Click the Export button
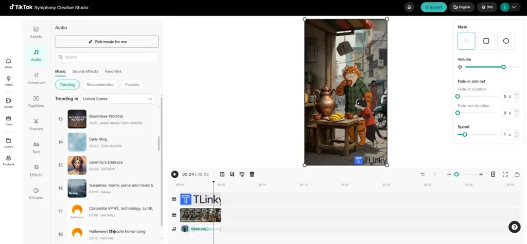Viewport: 527px width, 244px height. 433,7
